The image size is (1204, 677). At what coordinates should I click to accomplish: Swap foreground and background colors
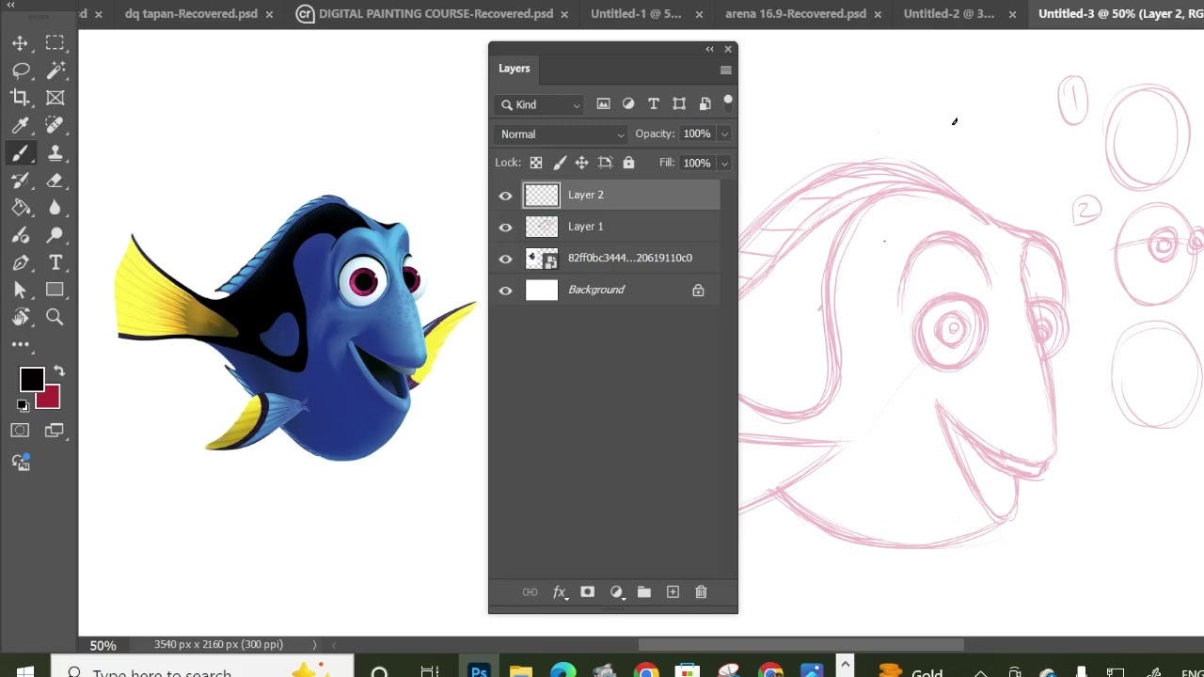59,372
